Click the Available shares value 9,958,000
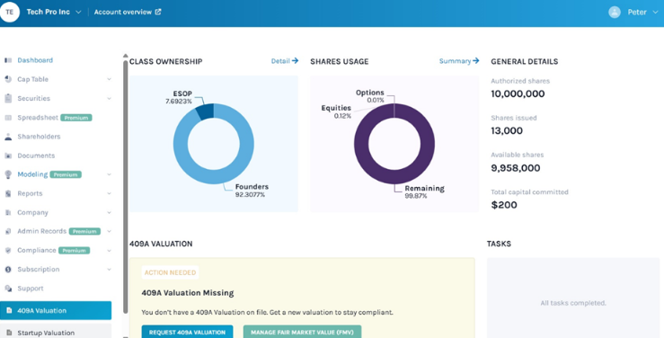This screenshot has width=664, height=338. tap(516, 168)
